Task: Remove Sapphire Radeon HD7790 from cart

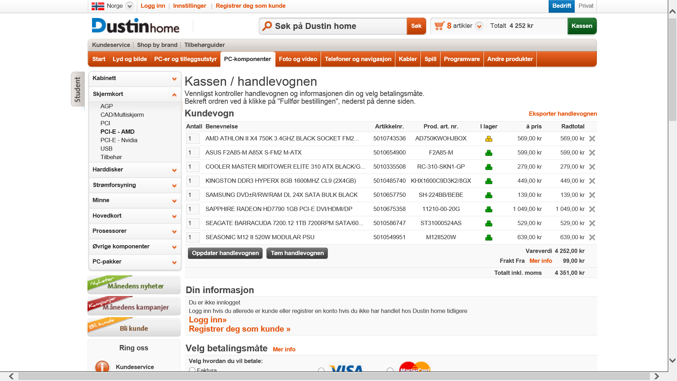Action: pyautogui.click(x=592, y=209)
